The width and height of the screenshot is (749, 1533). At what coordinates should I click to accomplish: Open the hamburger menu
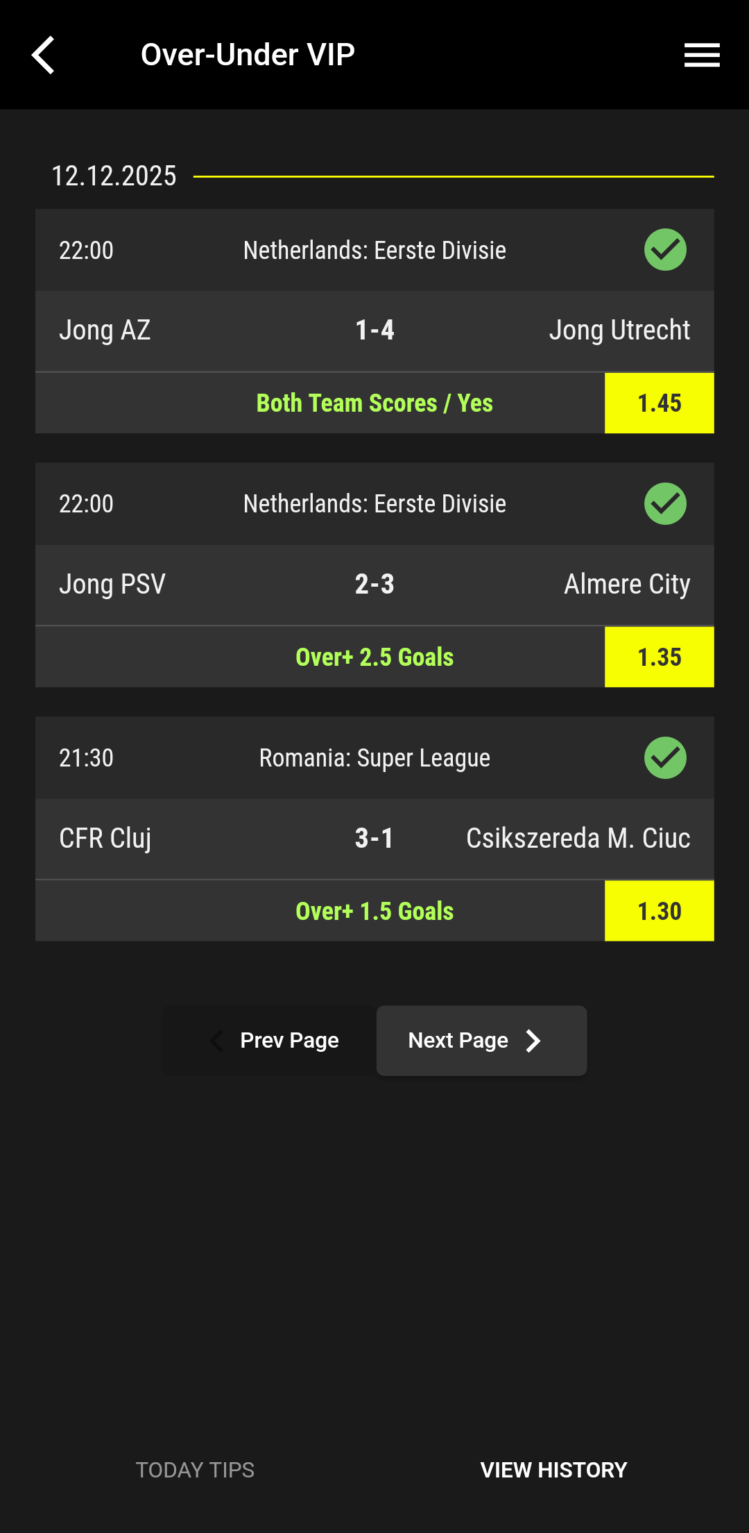click(701, 55)
